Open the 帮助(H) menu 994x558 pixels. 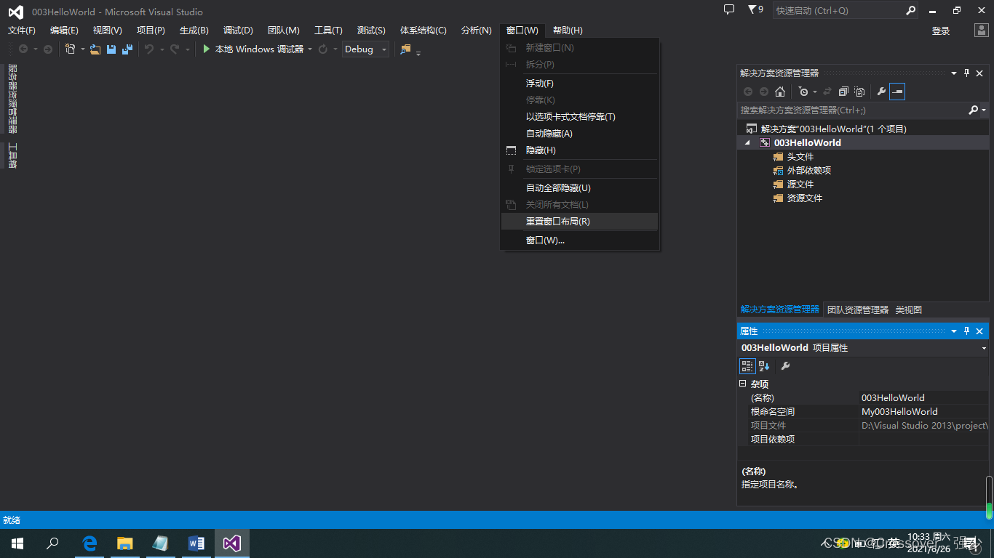point(568,31)
